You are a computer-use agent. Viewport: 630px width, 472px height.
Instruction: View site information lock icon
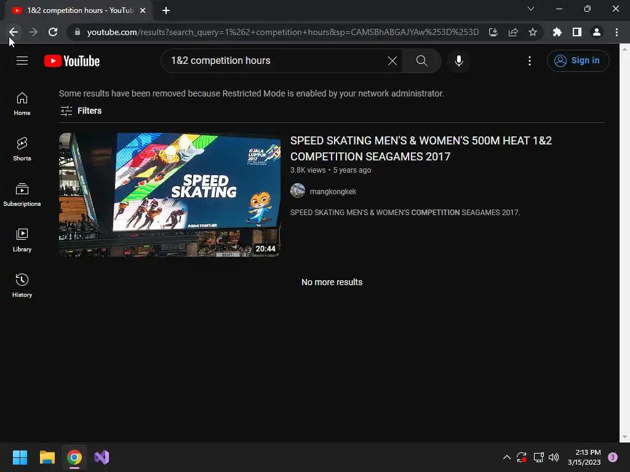pyautogui.click(x=78, y=32)
